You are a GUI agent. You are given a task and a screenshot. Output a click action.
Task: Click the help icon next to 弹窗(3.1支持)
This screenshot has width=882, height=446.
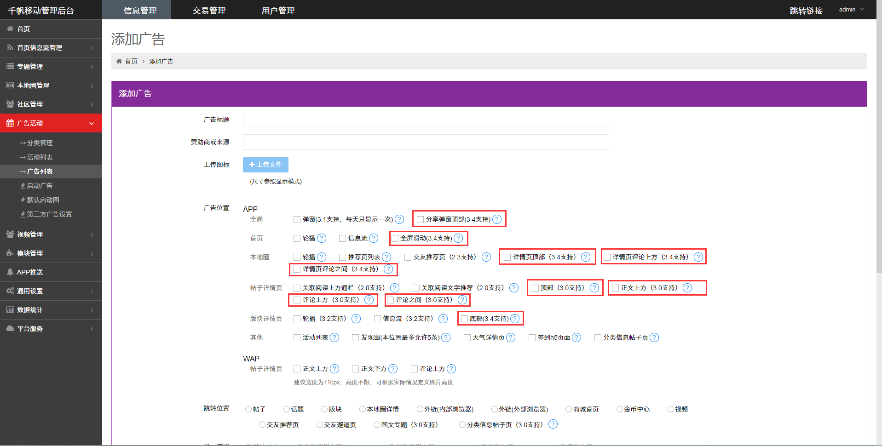tap(399, 219)
